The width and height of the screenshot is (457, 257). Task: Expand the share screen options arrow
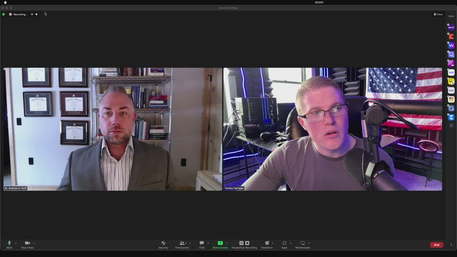coord(227,243)
